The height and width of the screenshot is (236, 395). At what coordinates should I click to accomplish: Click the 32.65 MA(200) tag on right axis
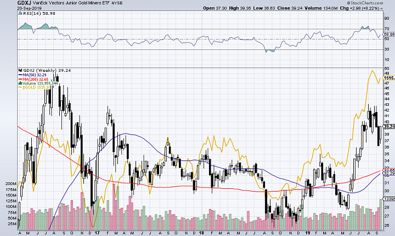(389, 170)
